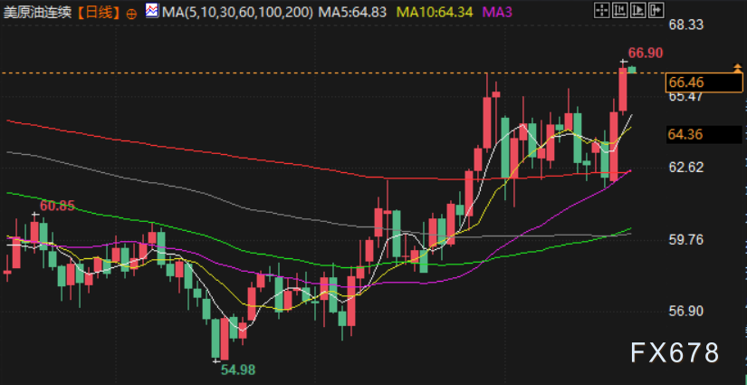Select the latest small green candlestick
The width and height of the screenshot is (747, 385).
click(x=632, y=69)
